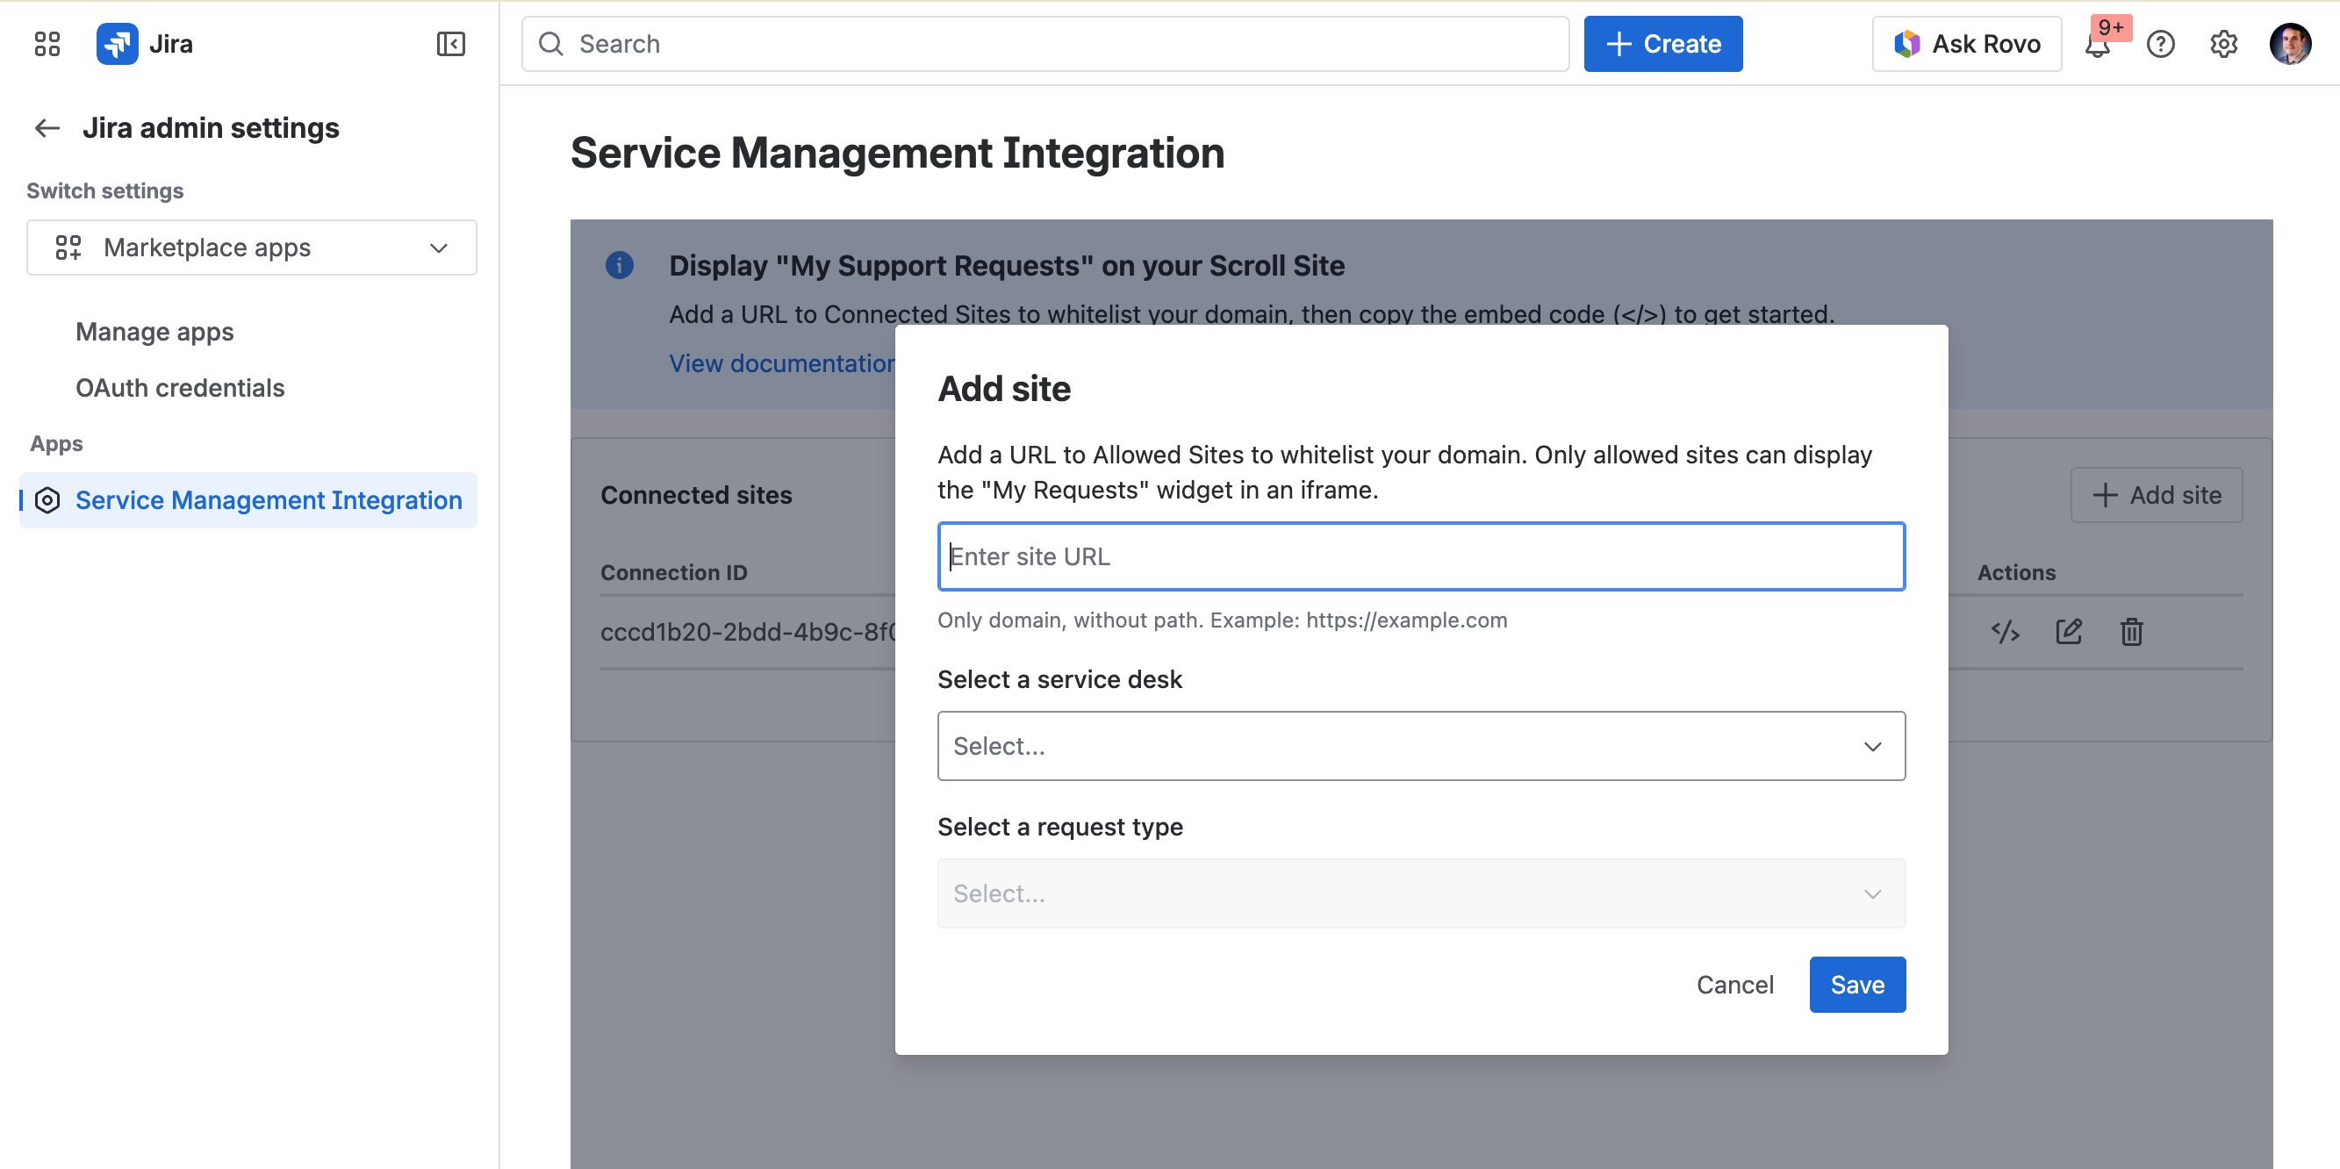Screen dimensions: 2340x1169
Task: Open the help question mark icon
Action: coord(2160,44)
